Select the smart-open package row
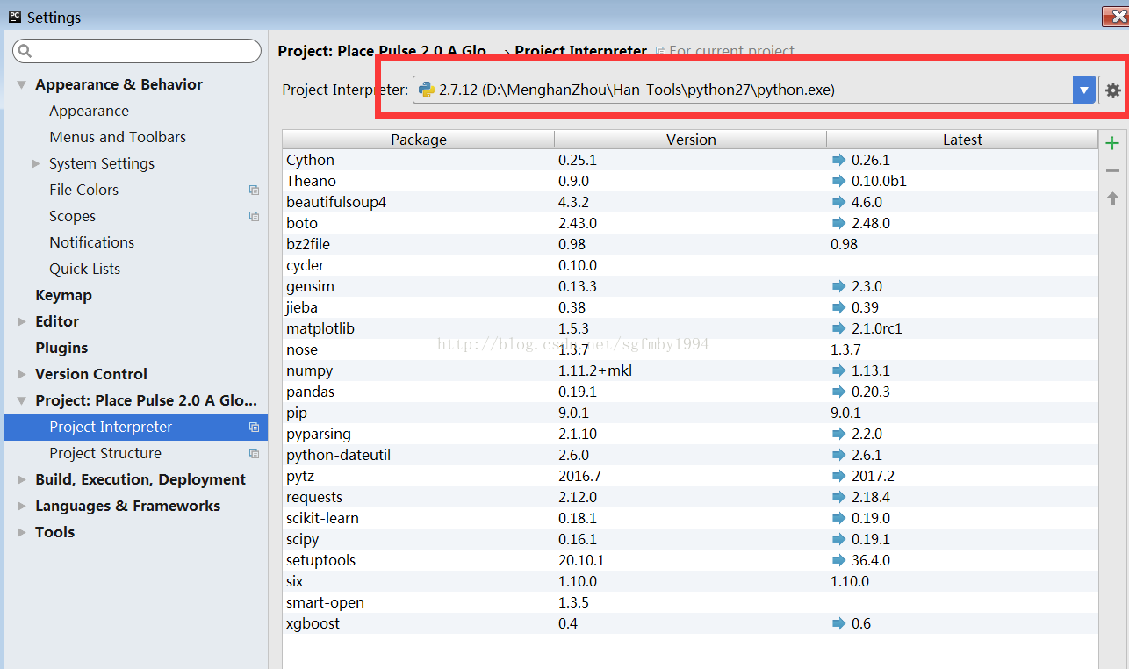Viewport: 1129px width, 669px height. [690, 602]
